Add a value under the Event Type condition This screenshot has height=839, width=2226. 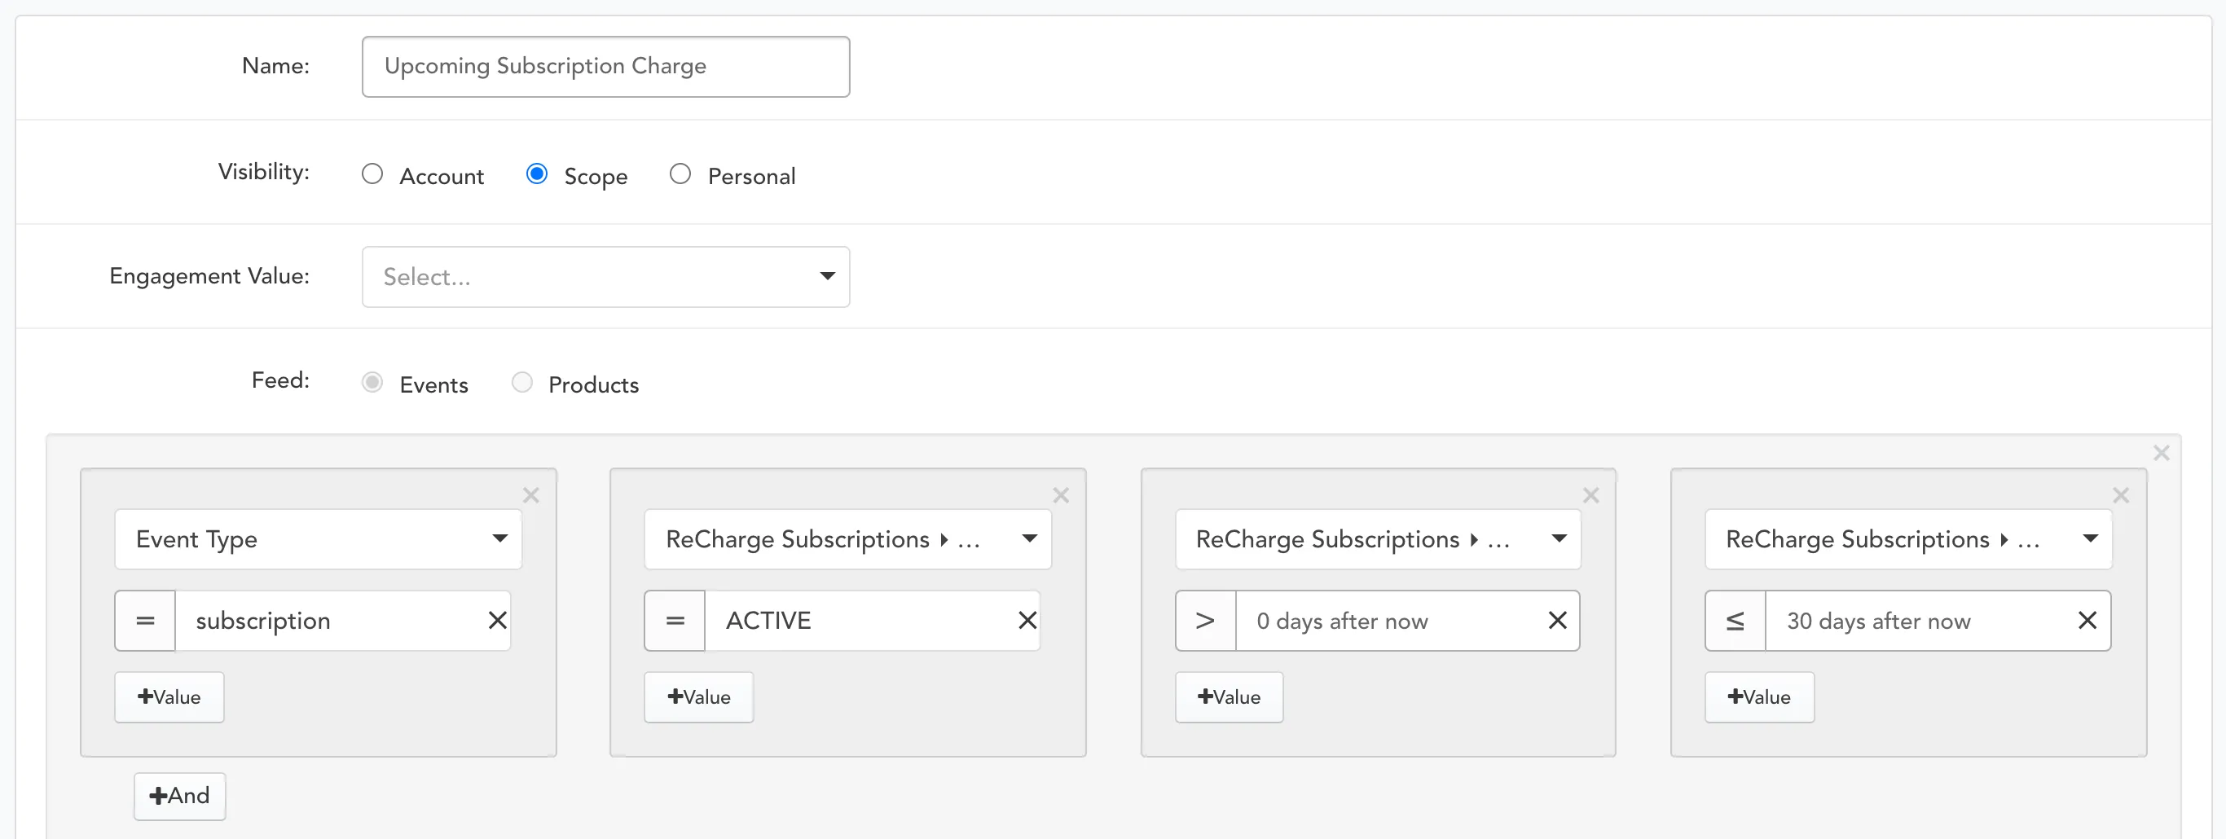click(x=169, y=697)
